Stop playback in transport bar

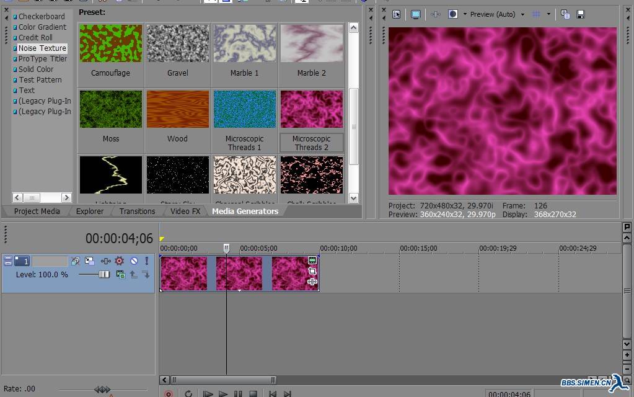(253, 393)
